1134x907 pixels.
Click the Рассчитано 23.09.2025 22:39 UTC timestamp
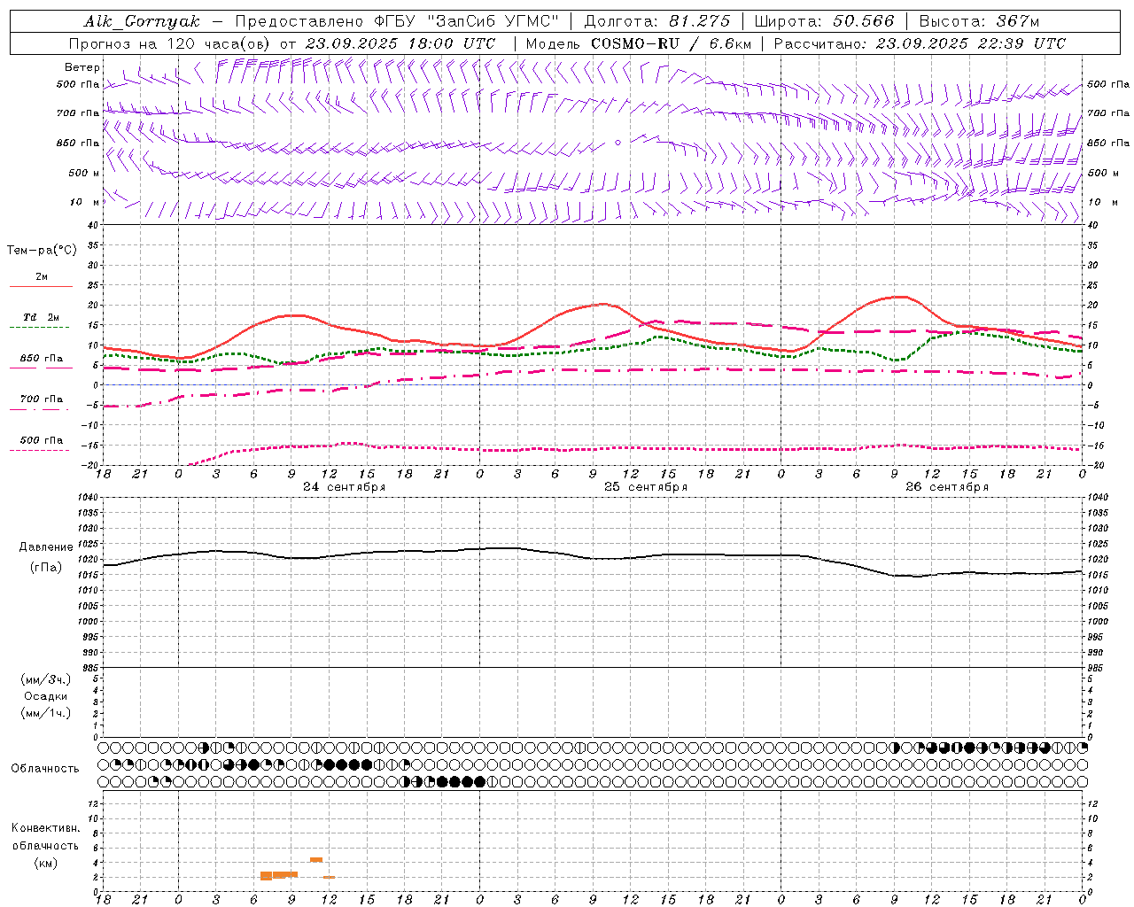[920, 43]
